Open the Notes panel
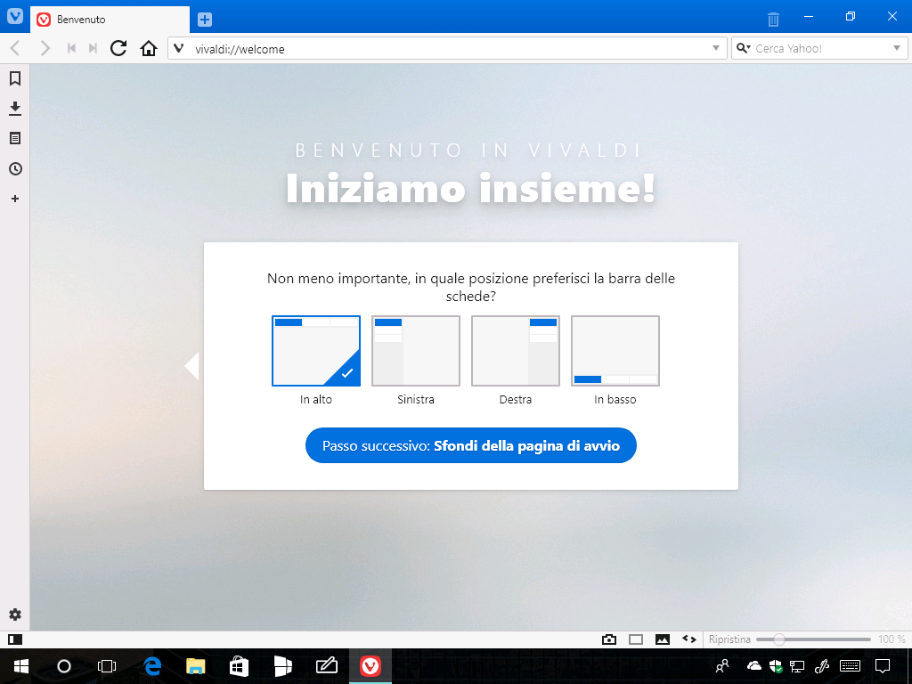Viewport: 912px width, 684px height. coord(15,138)
